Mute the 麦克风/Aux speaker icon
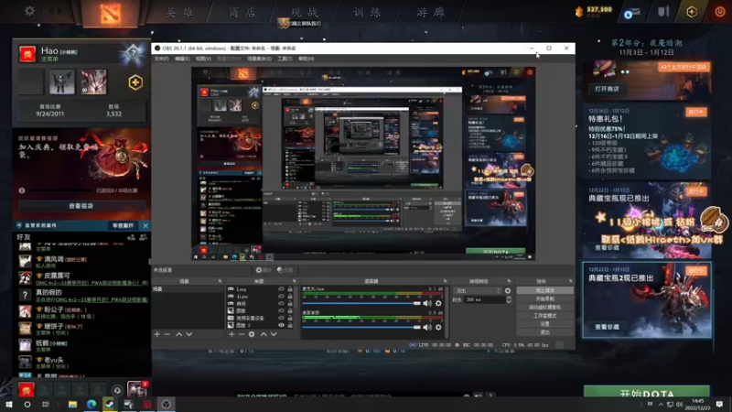 427,303
